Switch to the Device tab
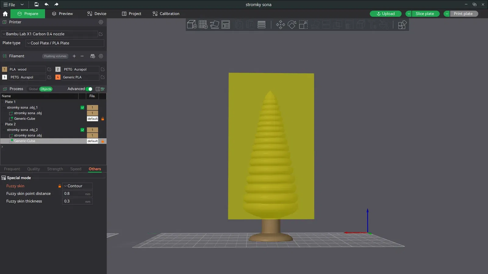 97,14
